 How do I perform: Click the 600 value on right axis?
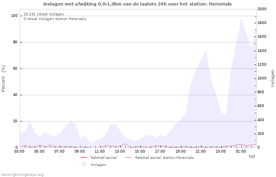(261, 106)
